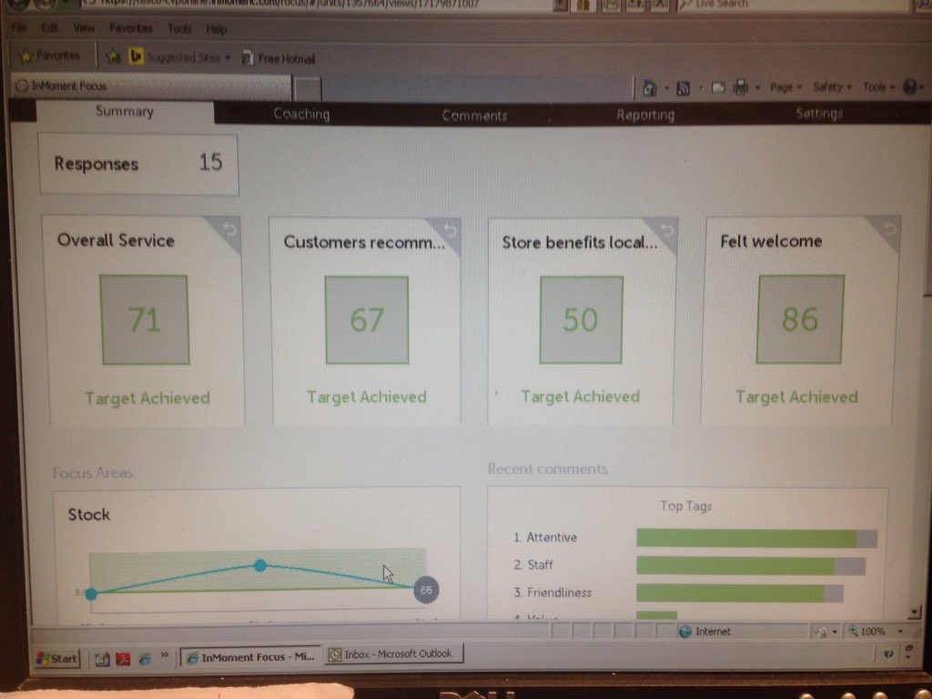Switch to the Summary tab

[x=125, y=112]
